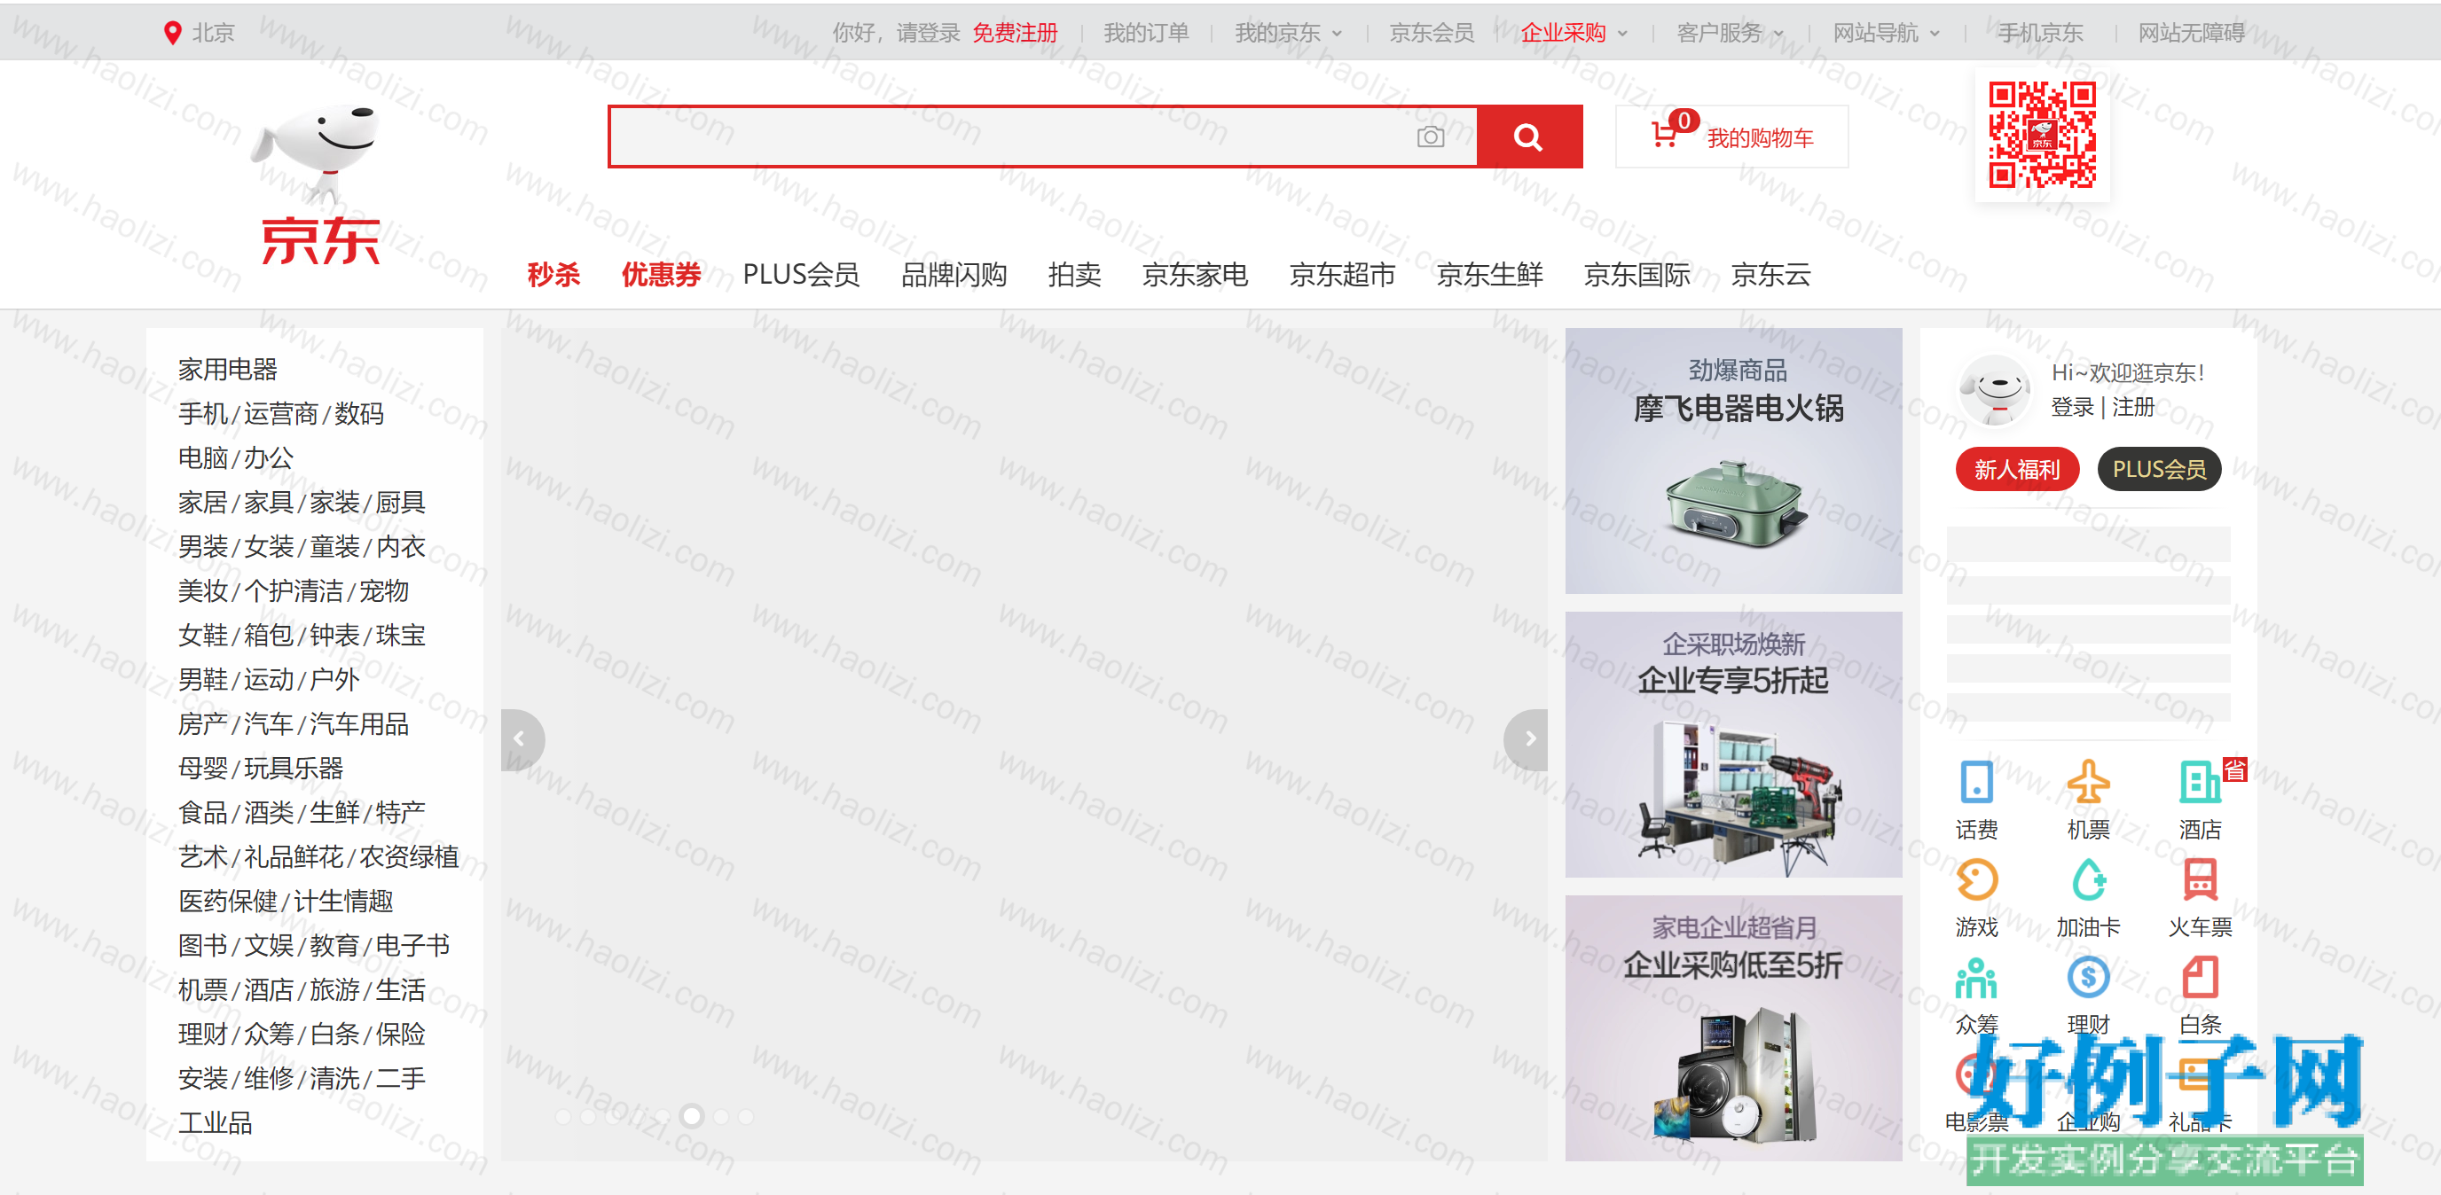The height and width of the screenshot is (1195, 2441).
Task: Open the 电子书 category link
Action: pos(412,945)
